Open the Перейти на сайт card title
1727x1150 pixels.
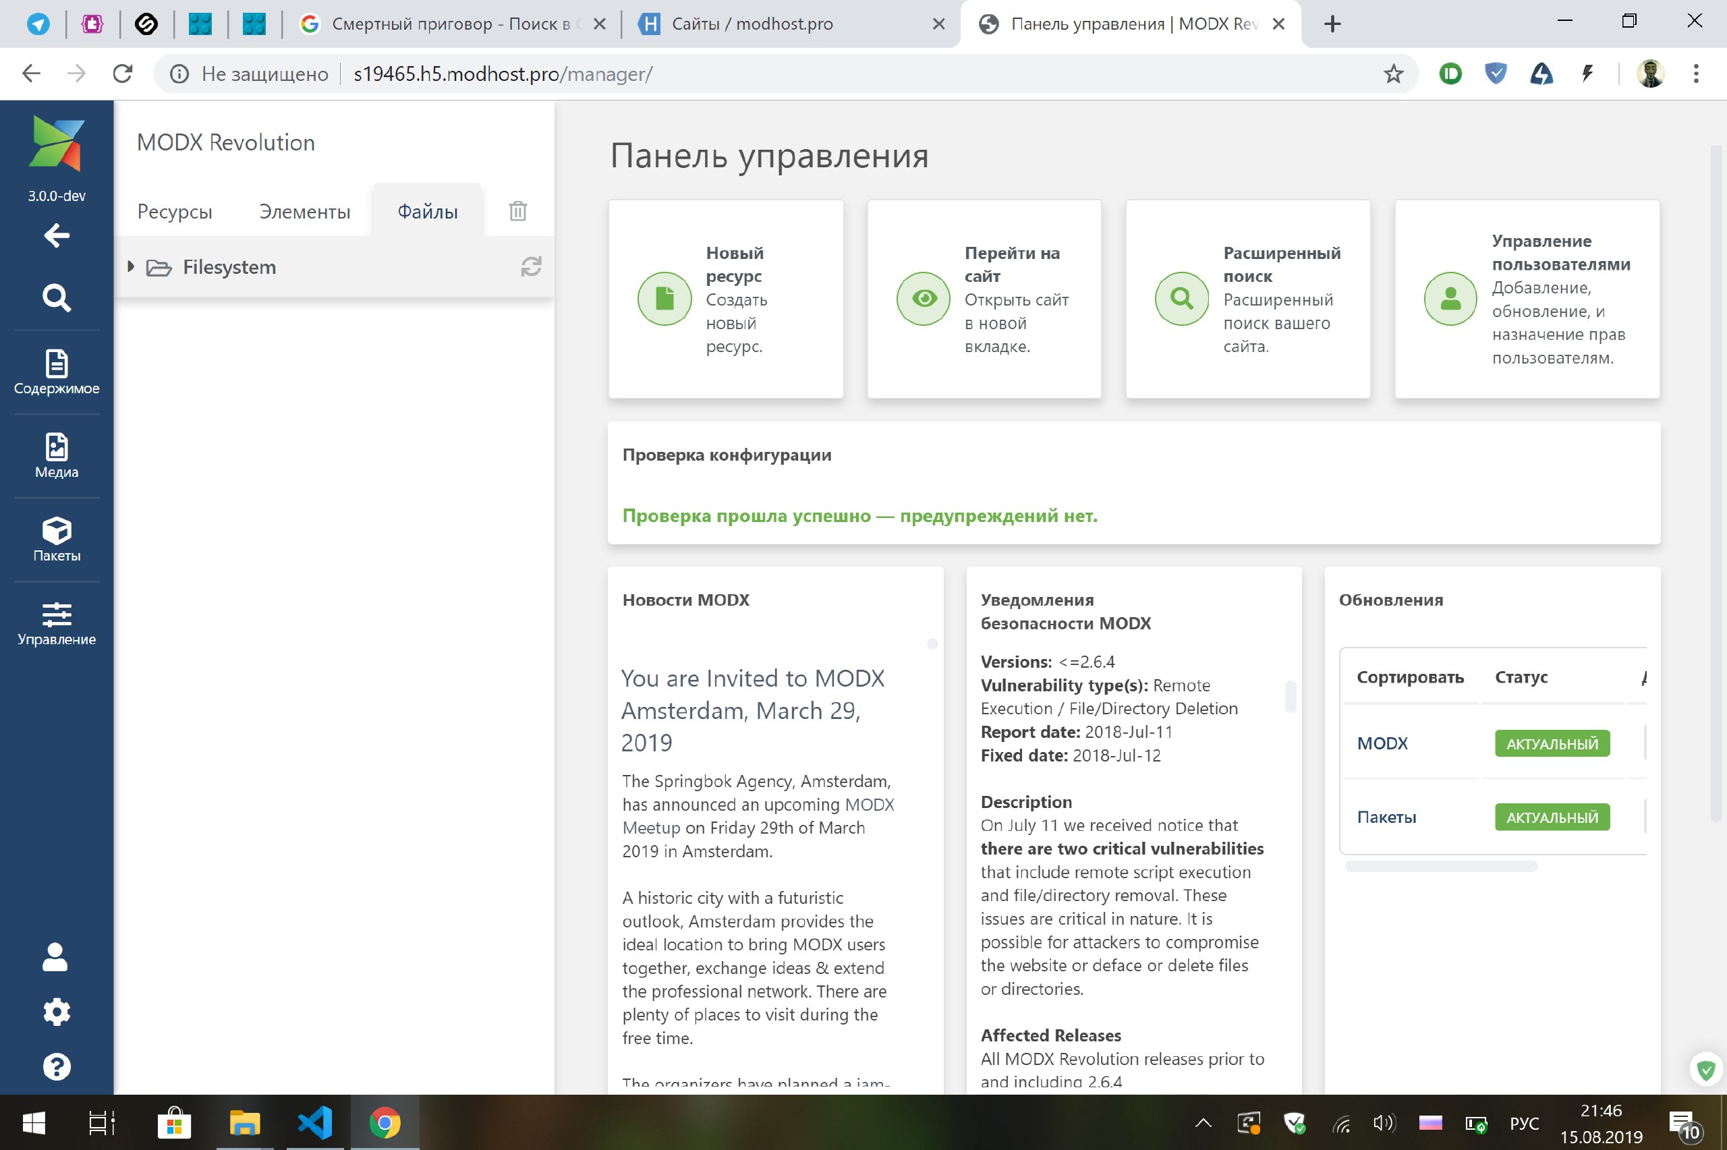point(1012,265)
